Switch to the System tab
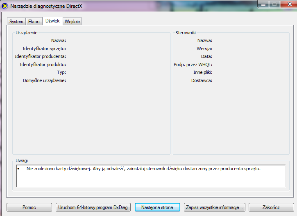 click(16, 22)
